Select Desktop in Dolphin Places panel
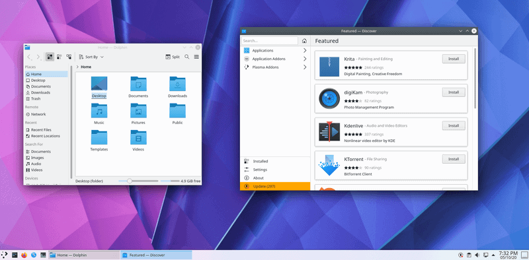 point(46,81)
